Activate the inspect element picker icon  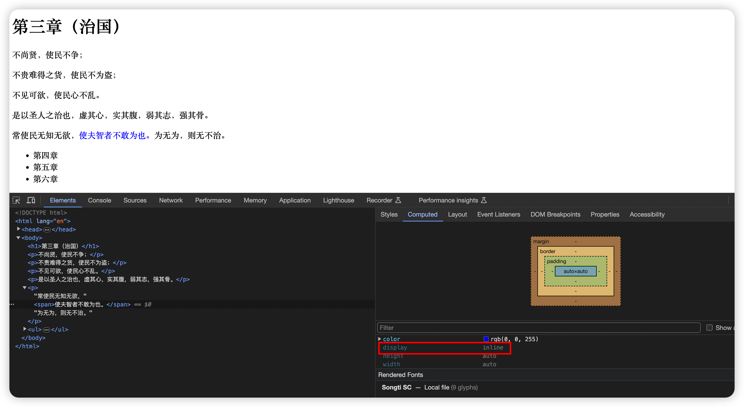pyautogui.click(x=16, y=200)
